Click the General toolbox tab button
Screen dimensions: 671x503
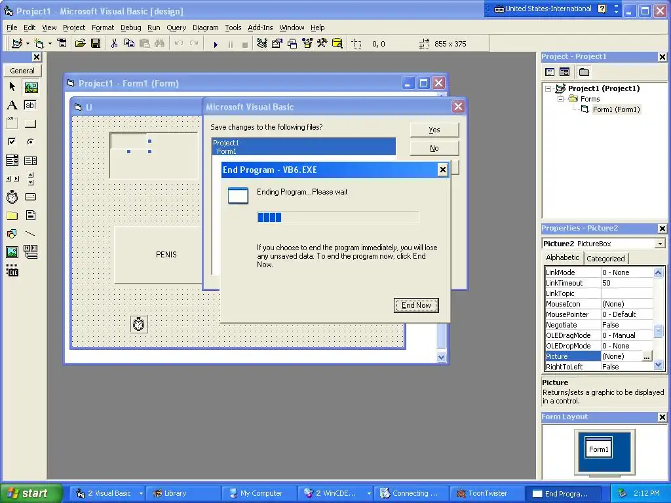(x=22, y=71)
